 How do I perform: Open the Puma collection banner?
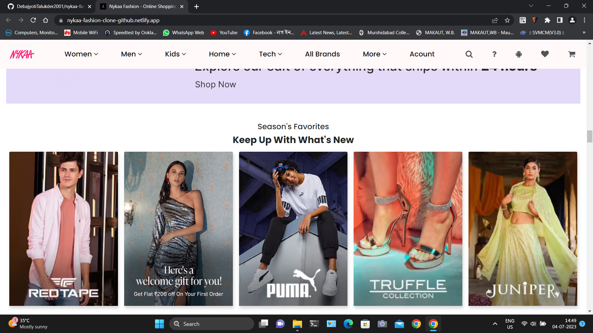pos(293,228)
